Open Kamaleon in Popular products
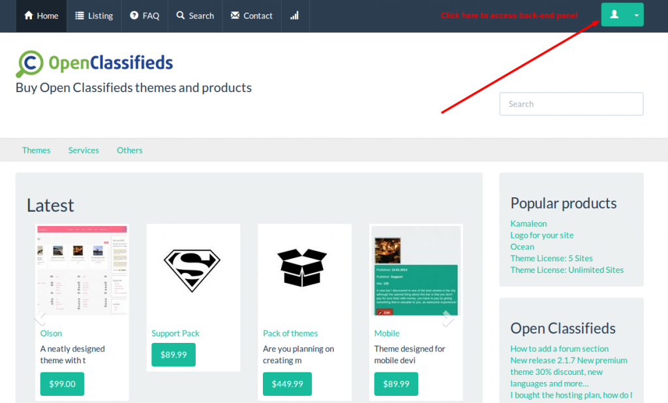Screen dimensions: 668x403 [x=528, y=223]
